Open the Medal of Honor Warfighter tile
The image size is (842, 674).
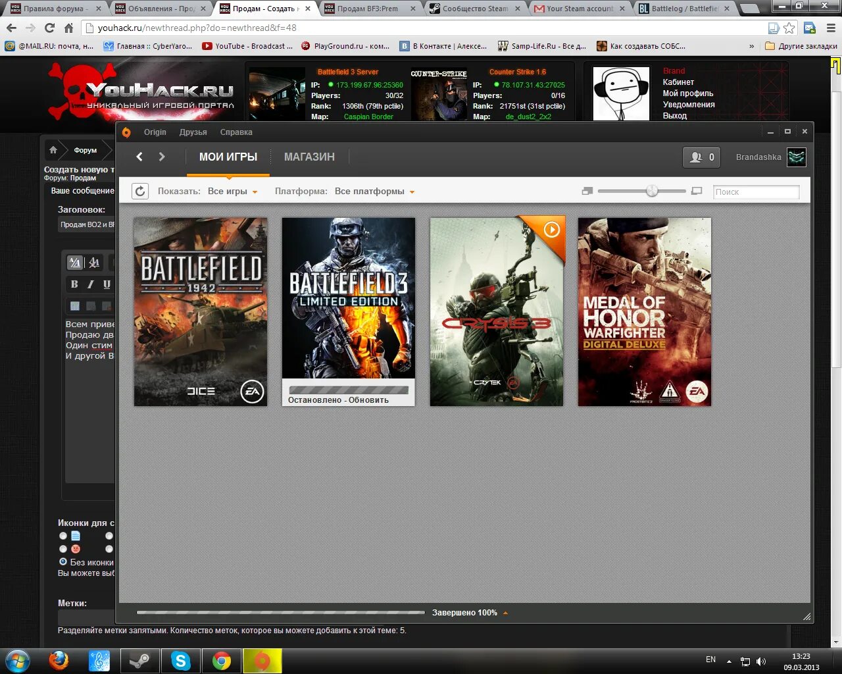point(645,312)
